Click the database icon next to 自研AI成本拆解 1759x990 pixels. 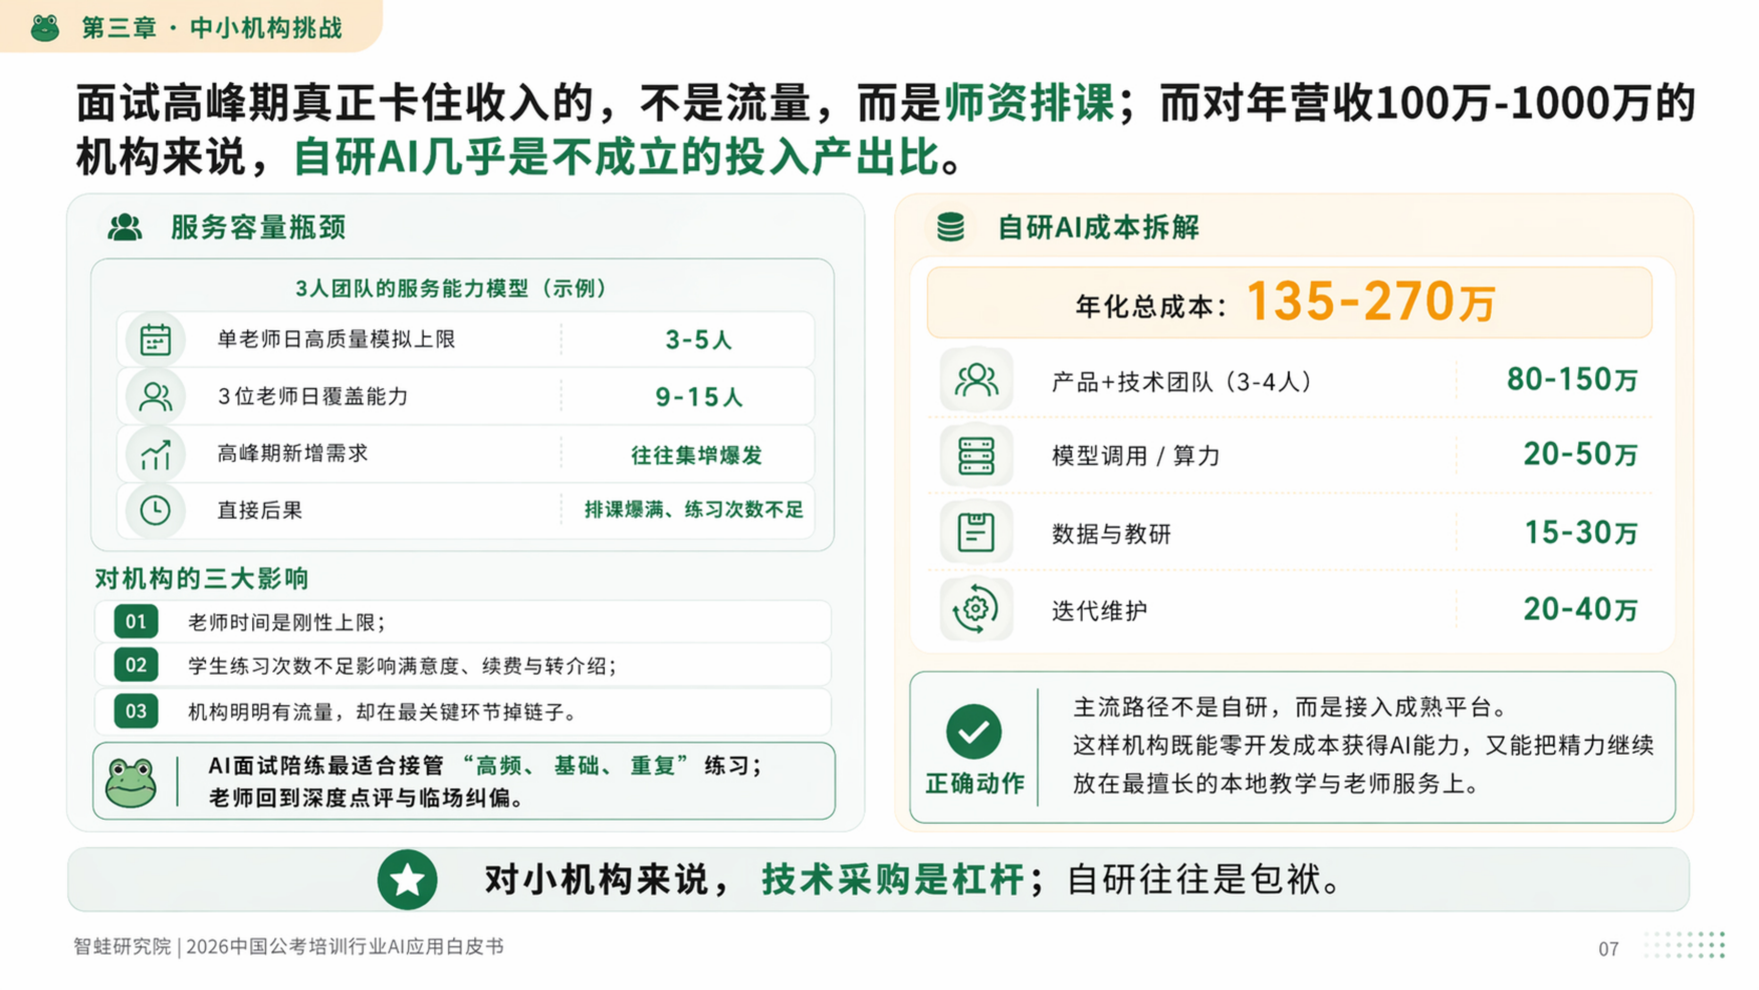click(949, 227)
